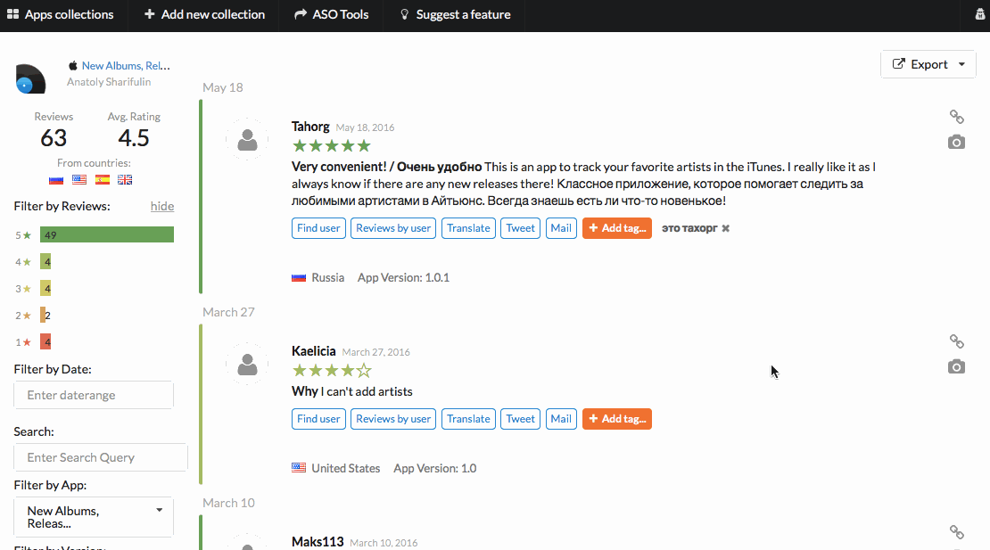Open ASO Tools in the top menu

pos(331,15)
